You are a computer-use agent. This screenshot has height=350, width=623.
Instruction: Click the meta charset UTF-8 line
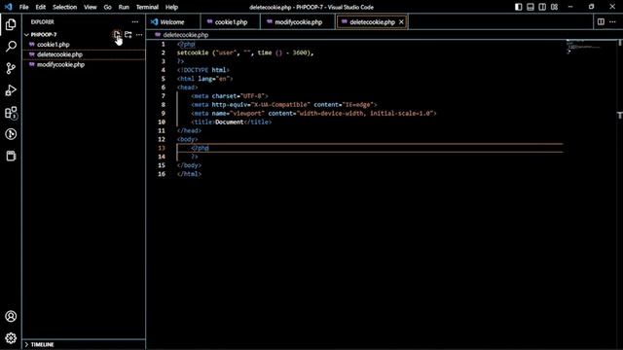click(230, 96)
